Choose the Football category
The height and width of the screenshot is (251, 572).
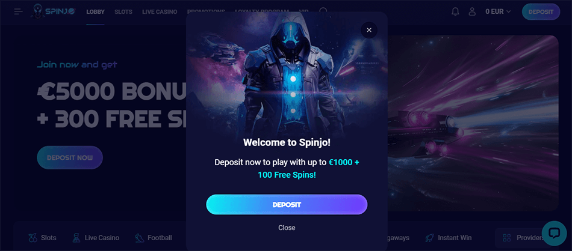154,238
